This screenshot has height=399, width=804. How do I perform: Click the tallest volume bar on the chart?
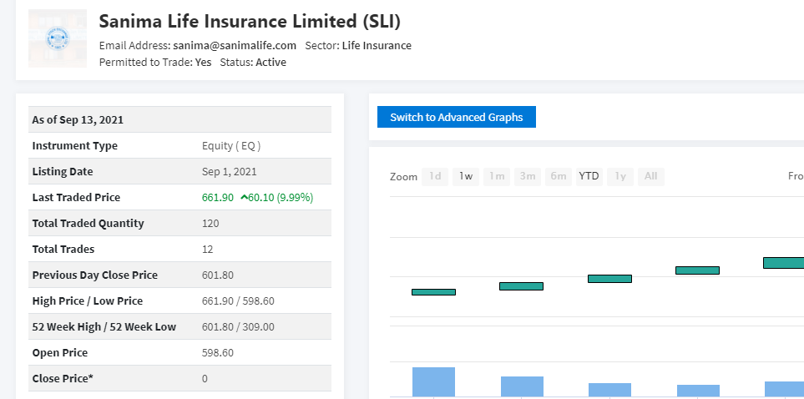(x=434, y=382)
